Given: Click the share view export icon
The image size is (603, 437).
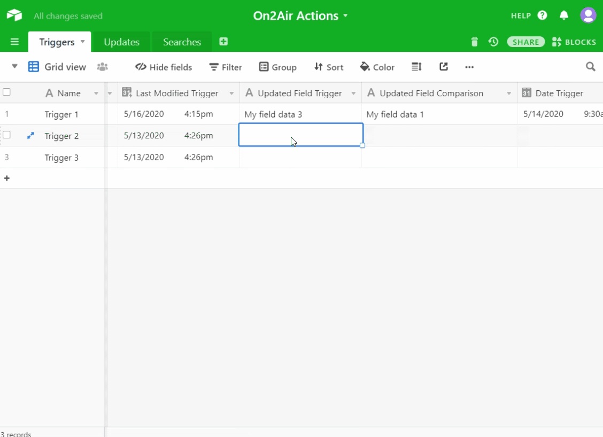Looking at the screenshot, I should [443, 67].
